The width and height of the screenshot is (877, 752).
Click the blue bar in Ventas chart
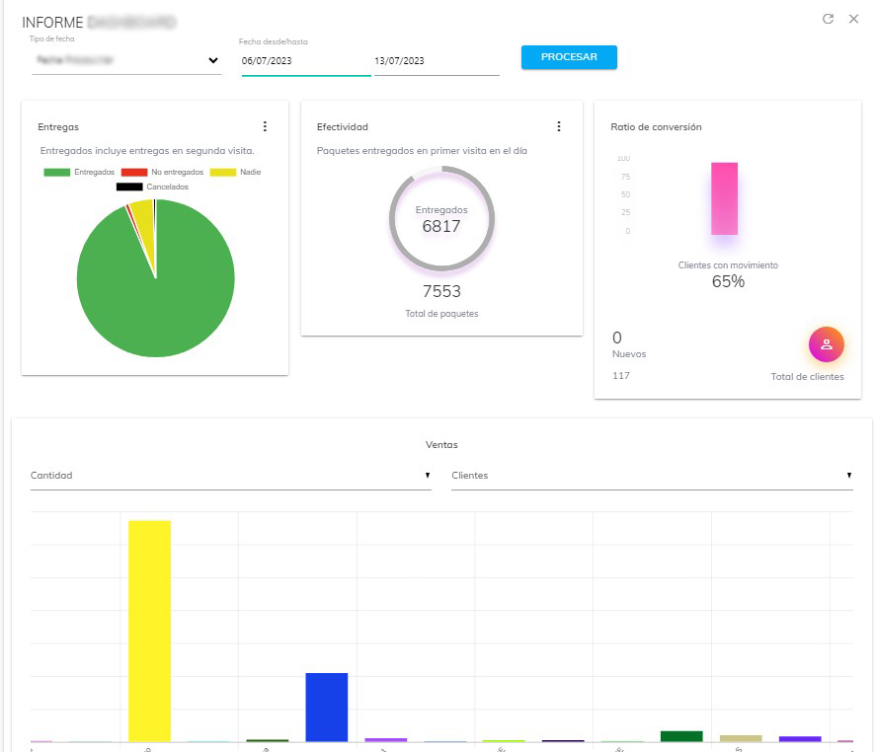click(x=326, y=707)
